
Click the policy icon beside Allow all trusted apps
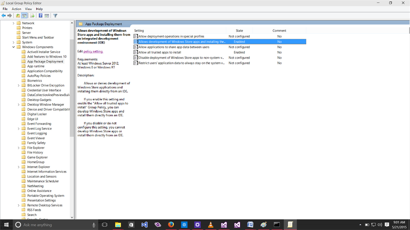(x=136, y=52)
